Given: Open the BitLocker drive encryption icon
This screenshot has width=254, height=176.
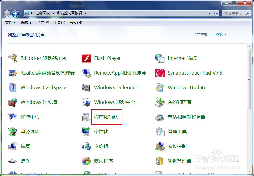Looking at the screenshot, I should coord(13,58).
